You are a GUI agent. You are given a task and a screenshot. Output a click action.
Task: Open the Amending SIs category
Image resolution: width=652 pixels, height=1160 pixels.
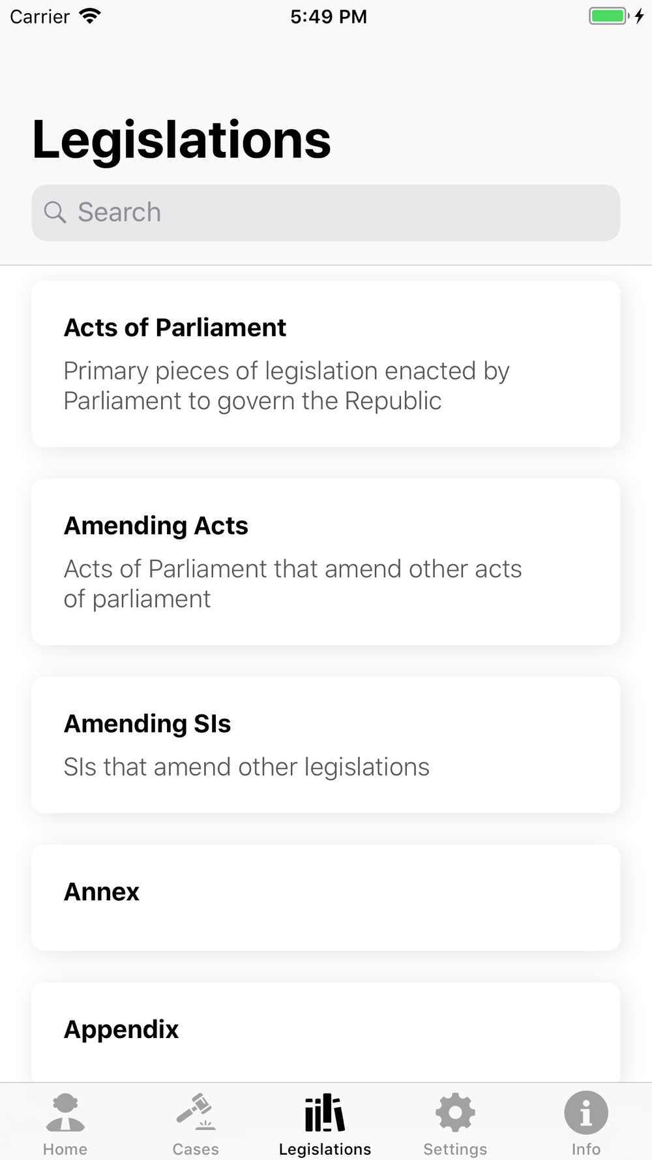tap(326, 744)
